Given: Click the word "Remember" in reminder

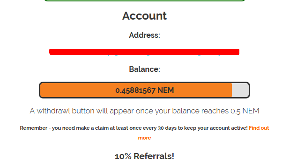Looking at the screenshot, I should [x=33, y=128].
